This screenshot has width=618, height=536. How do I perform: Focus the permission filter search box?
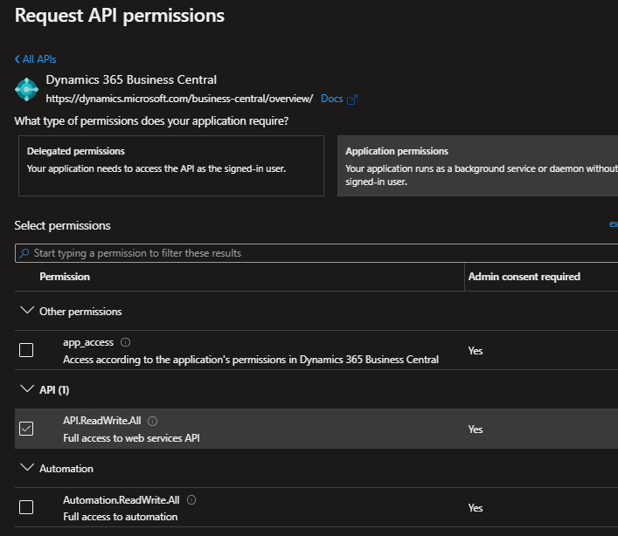pyautogui.click(x=316, y=253)
